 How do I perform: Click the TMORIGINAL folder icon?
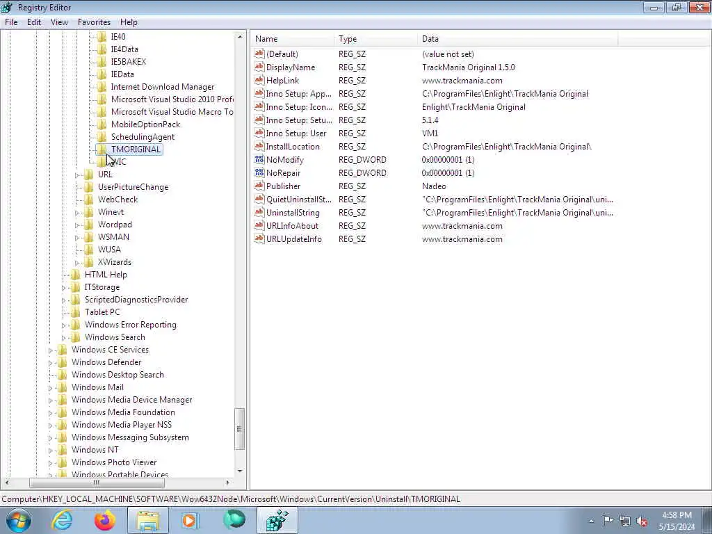(102, 149)
